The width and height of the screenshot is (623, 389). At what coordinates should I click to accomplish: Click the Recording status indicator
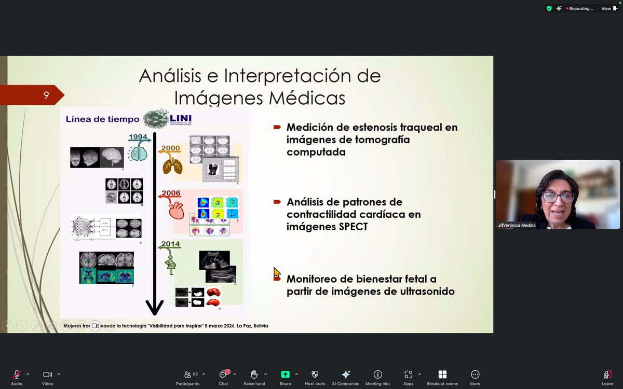point(580,8)
